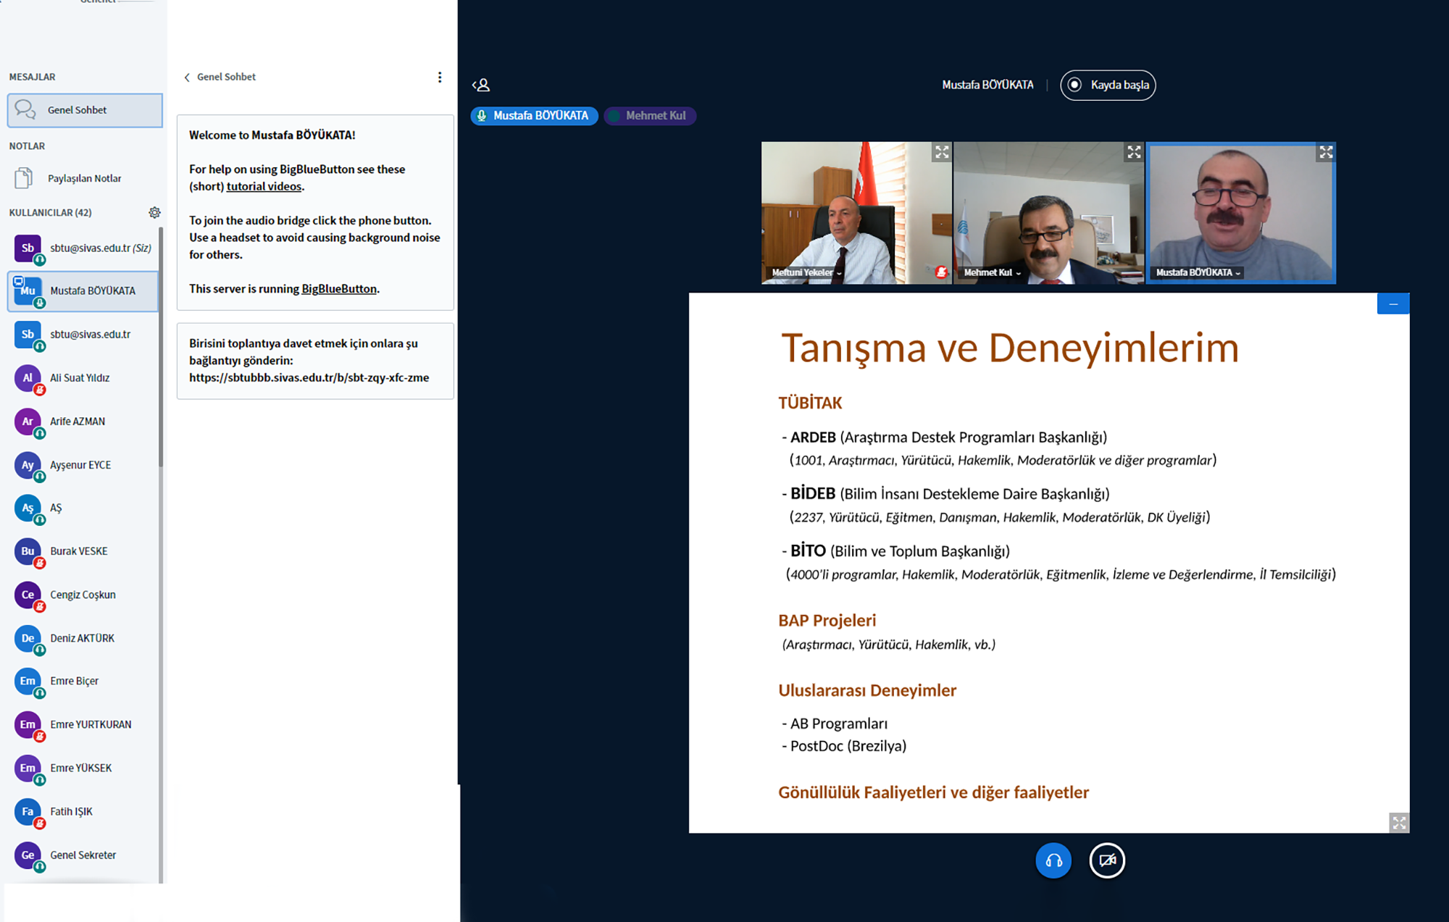Click the AŞ user avatar
Screen dimensions: 1449x922
[28, 508]
